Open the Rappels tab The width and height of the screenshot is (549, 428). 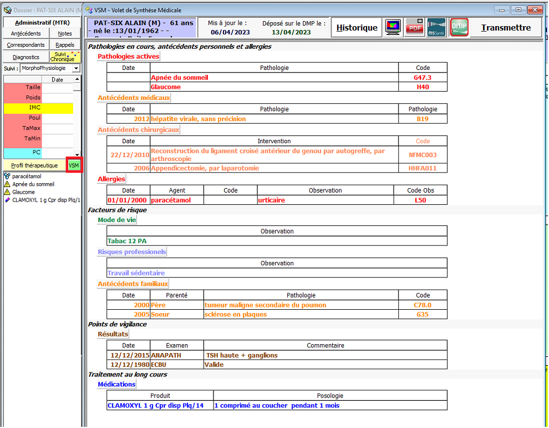pos(65,45)
